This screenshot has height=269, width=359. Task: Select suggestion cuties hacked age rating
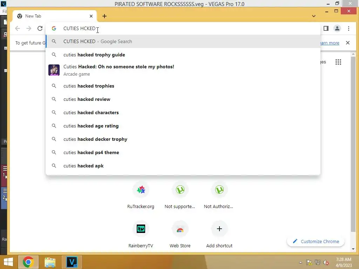pos(183,126)
